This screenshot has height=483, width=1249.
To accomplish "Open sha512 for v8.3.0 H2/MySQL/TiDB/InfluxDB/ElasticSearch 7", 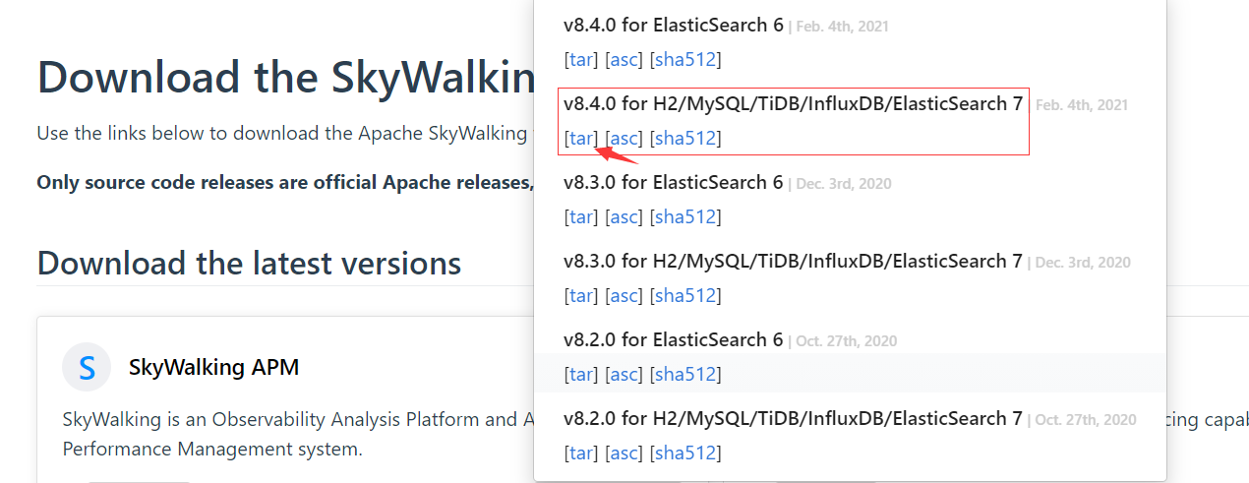I will pos(685,295).
